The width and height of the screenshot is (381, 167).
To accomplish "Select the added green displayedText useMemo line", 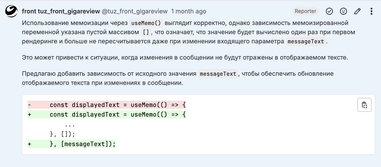I will [x=107, y=114].
